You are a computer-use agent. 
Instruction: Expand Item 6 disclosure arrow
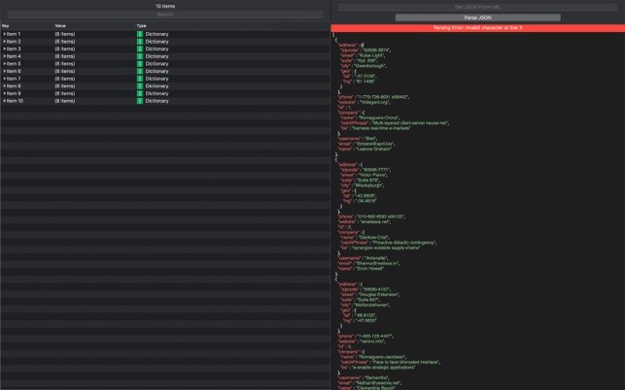5,71
